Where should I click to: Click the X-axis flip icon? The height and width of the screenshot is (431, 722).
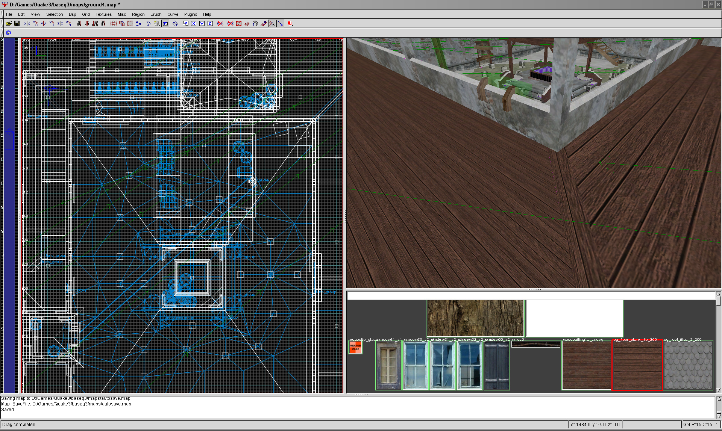[x=27, y=23]
